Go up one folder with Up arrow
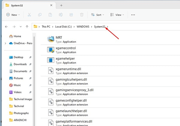180x126 pixels. click(27, 27)
